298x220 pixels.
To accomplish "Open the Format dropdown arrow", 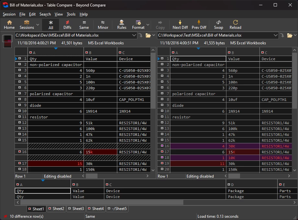I will point(148,25).
